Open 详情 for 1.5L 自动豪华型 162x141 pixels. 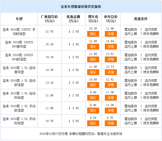(111, 72)
